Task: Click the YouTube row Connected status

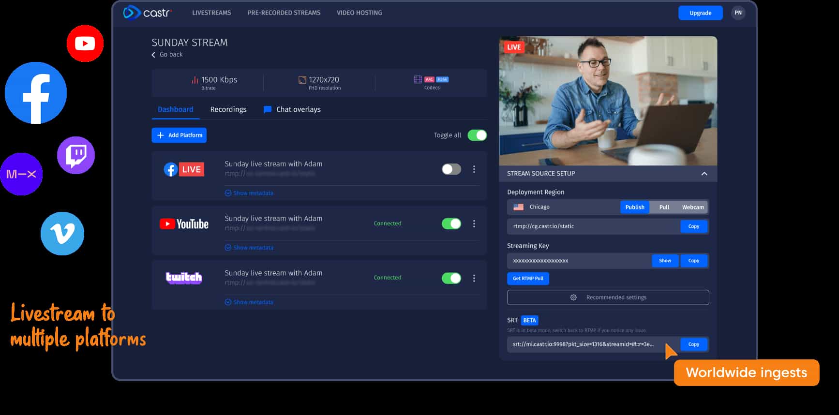Action: tap(388, 223)
